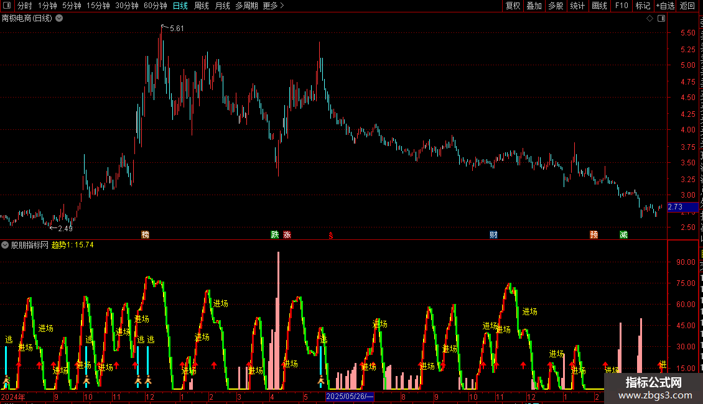Open F10 company info button
The width and height of the screenshot is (703, 404).
[x=622, y=6]
